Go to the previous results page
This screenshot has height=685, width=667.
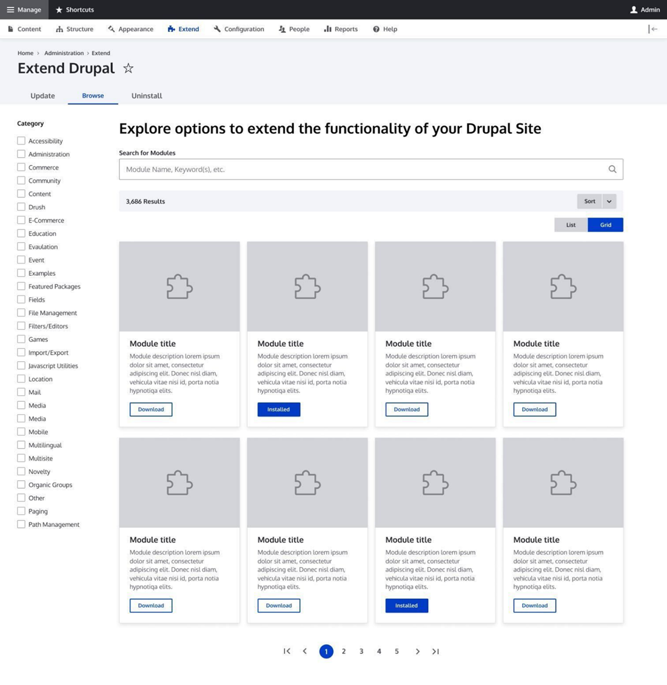click(304, 652)
